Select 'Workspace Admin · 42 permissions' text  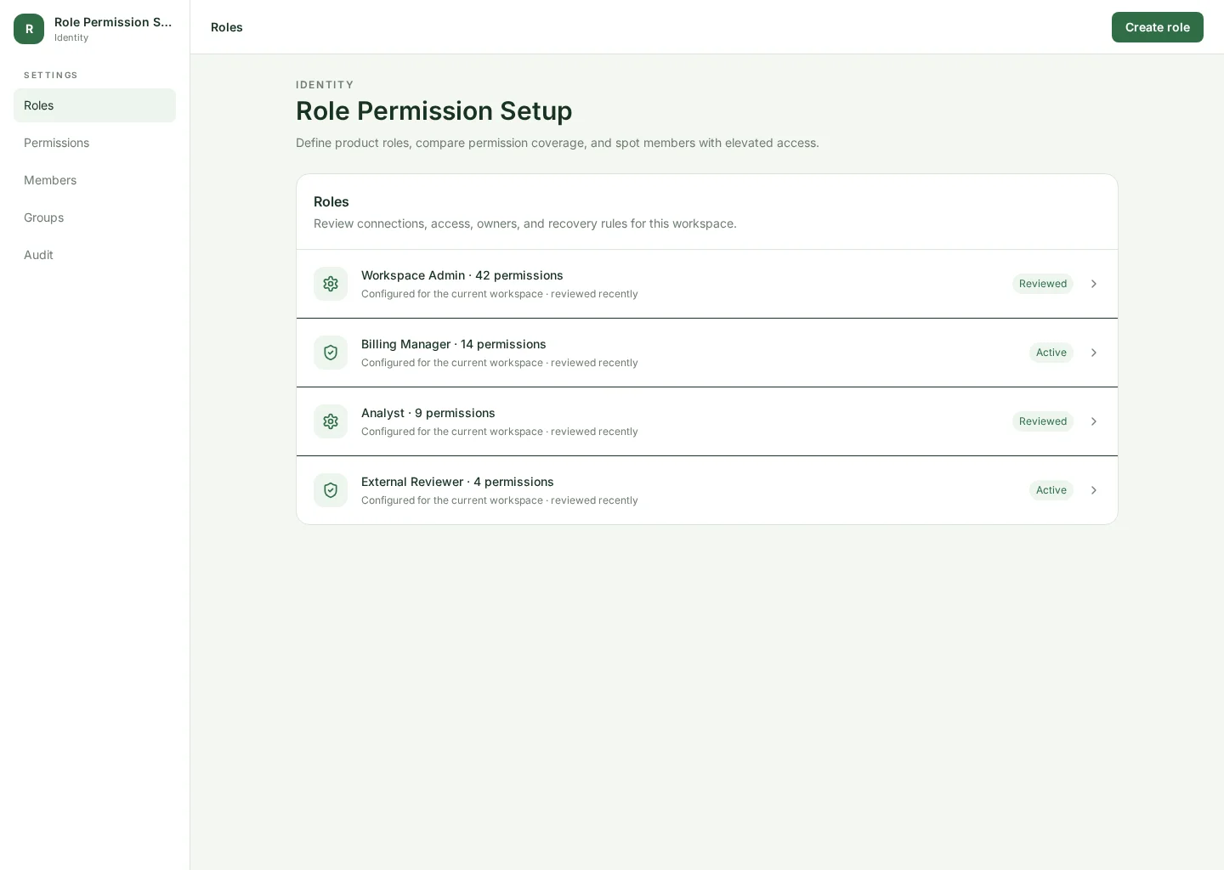point(462,275)
